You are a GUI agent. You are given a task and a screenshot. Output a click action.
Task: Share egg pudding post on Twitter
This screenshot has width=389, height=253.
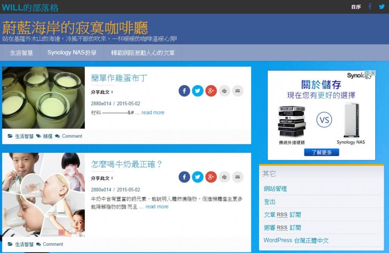198,91
